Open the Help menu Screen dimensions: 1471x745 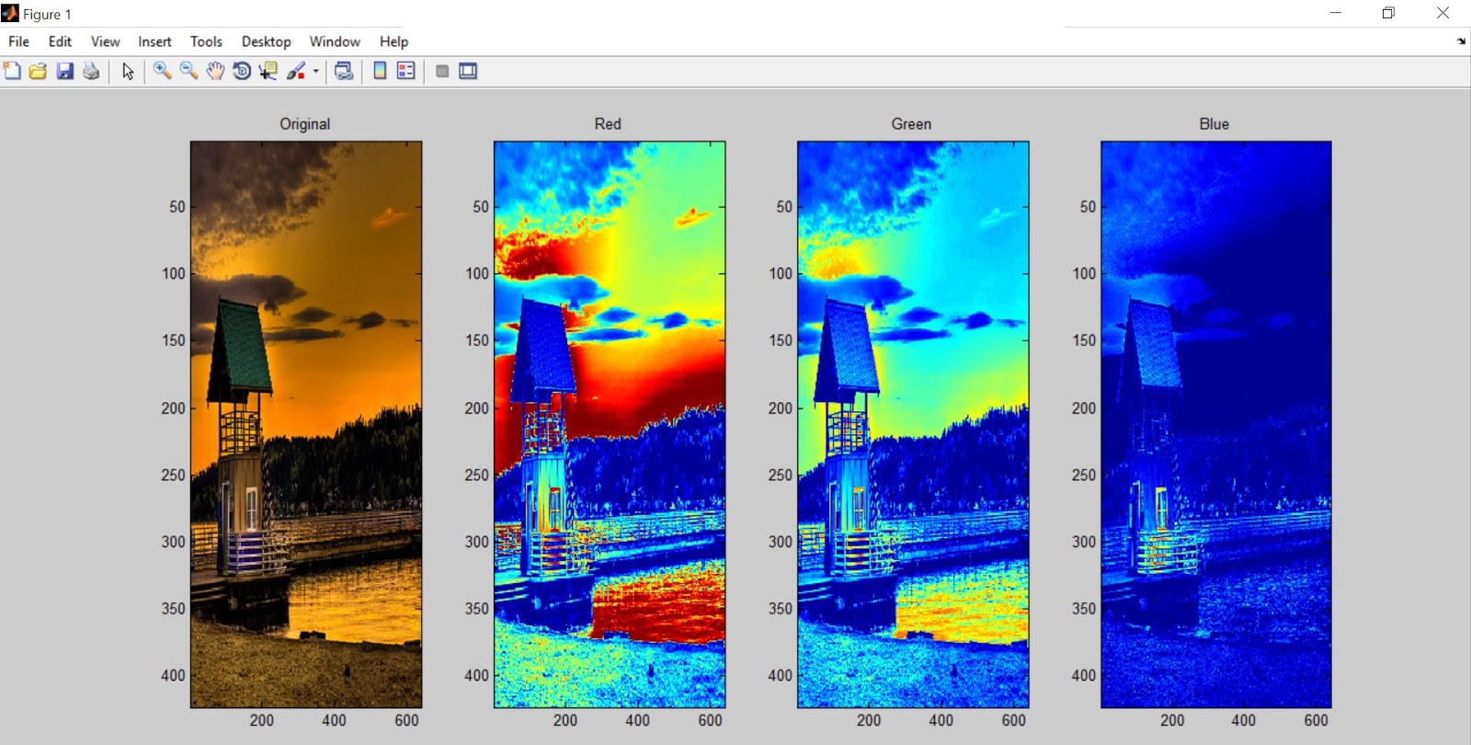tap(393, 41)
